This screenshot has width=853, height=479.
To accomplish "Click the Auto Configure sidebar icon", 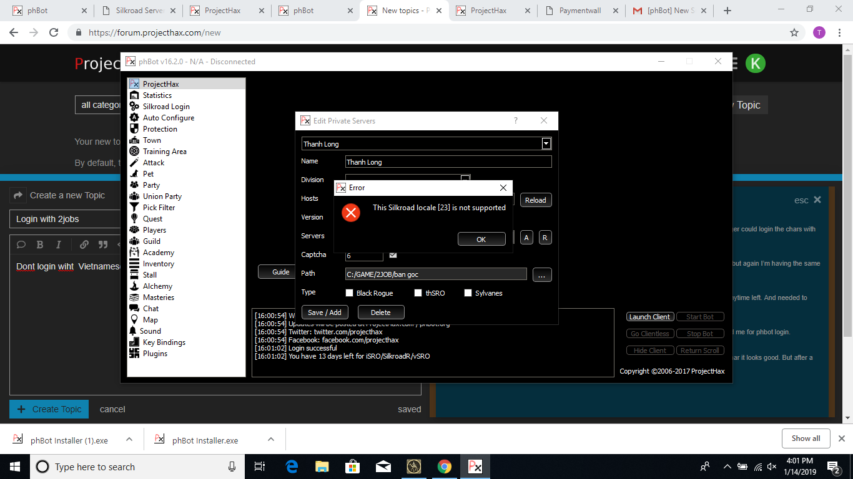I will tap(134, 118).
